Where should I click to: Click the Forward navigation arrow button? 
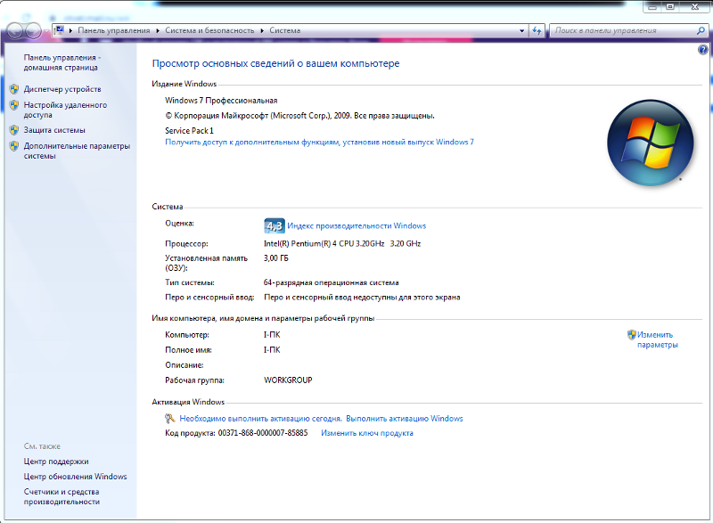point(33,30)
